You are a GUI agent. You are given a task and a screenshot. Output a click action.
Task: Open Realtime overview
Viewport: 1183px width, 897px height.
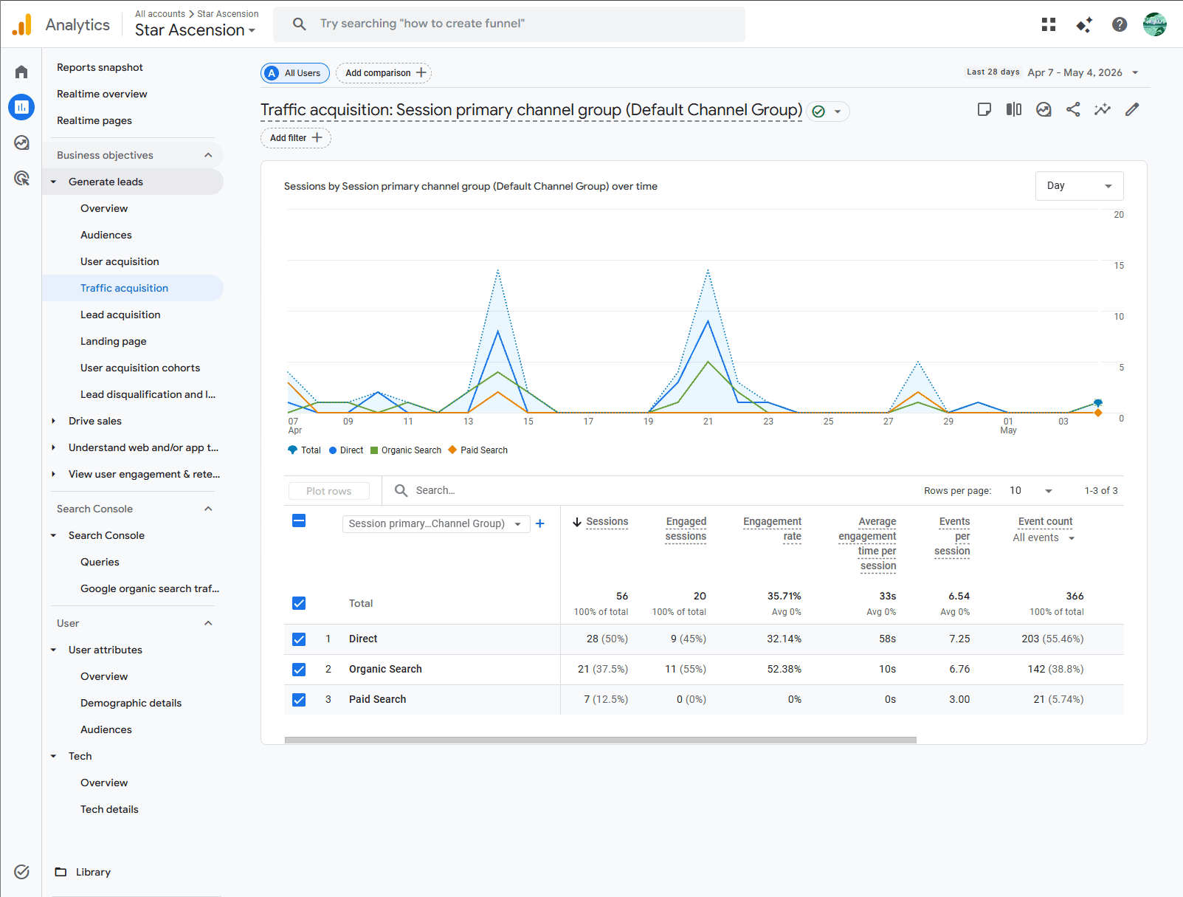click(x=102, y=94)
